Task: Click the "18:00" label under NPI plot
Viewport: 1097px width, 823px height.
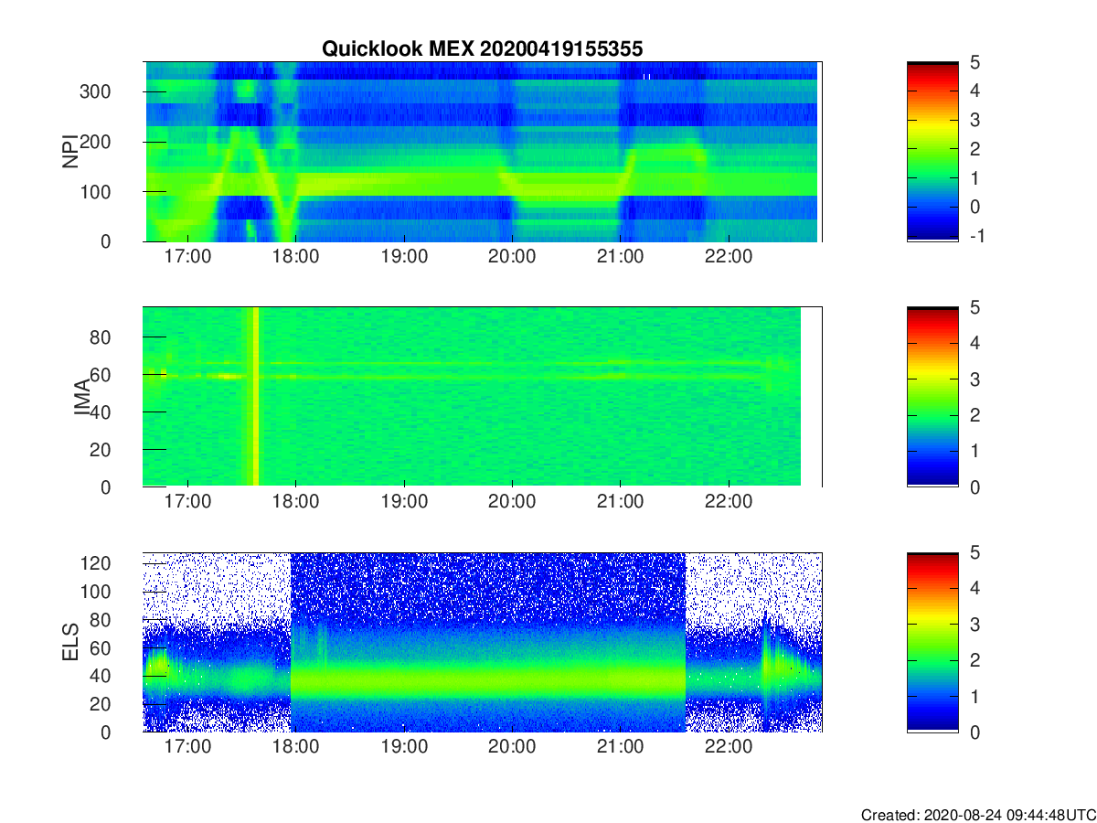Action: point(295,256)
